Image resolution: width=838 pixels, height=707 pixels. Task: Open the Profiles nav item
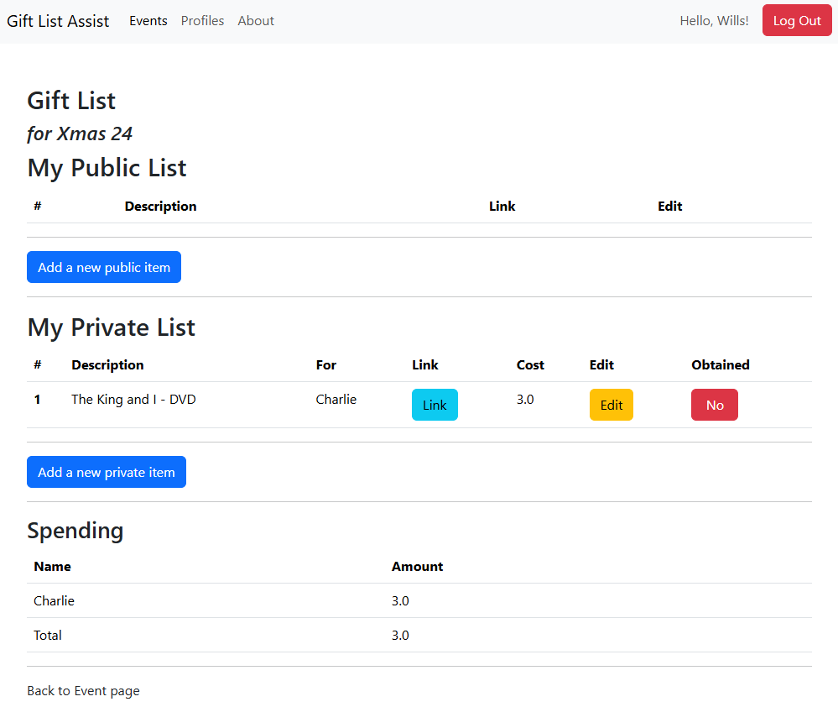tap(202, 21)
